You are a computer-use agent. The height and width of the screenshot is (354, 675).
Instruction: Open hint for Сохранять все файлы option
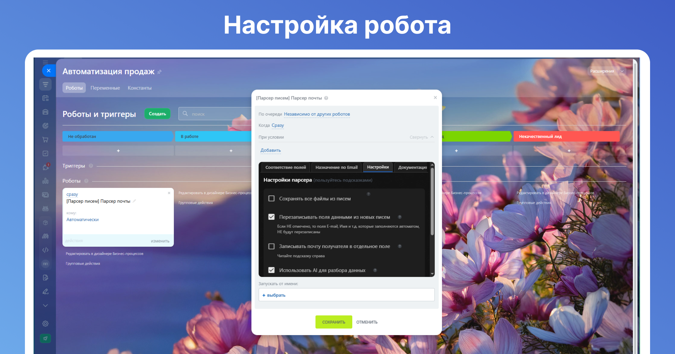tap(368, 194)
